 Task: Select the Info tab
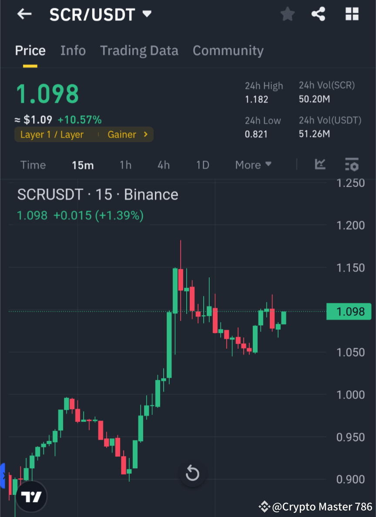(x=73, y=50)
